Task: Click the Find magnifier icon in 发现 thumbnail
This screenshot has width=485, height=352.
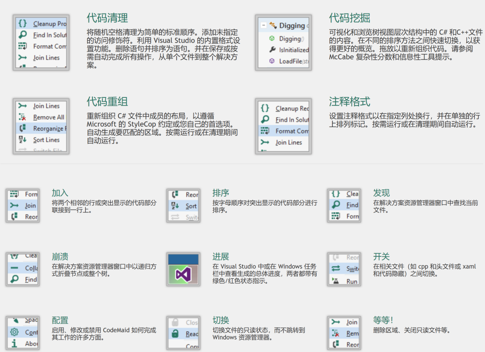Action: pyautogui.click(x=336, y=204)
